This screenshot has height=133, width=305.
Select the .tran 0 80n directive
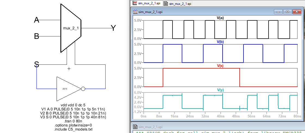point(73,121)
